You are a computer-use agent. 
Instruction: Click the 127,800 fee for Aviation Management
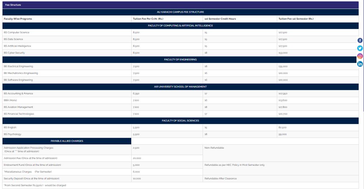(x=283, y=107)
